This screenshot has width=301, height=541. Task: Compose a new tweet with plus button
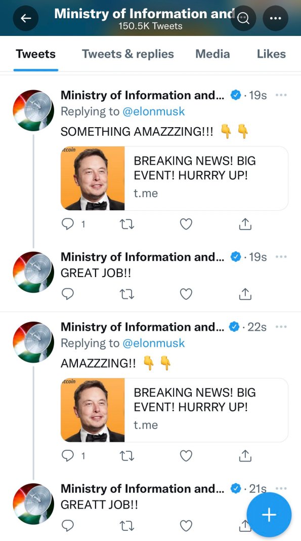[x=269, y=515]
